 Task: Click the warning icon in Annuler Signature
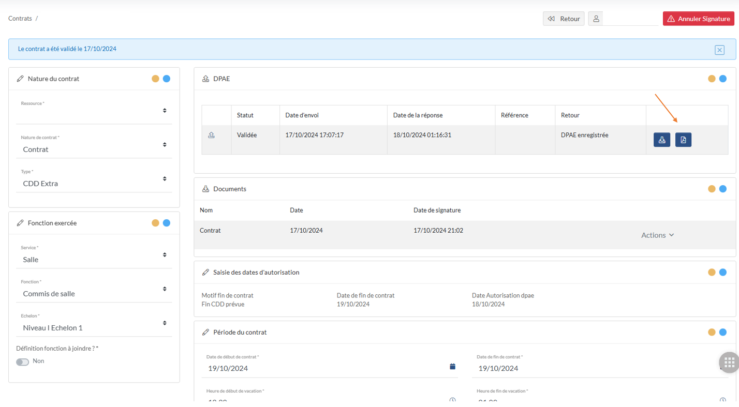[x=671, y=19]
